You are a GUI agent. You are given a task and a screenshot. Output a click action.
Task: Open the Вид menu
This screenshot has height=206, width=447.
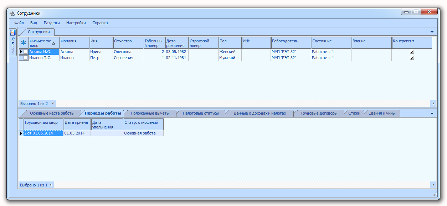pos(34,23)
